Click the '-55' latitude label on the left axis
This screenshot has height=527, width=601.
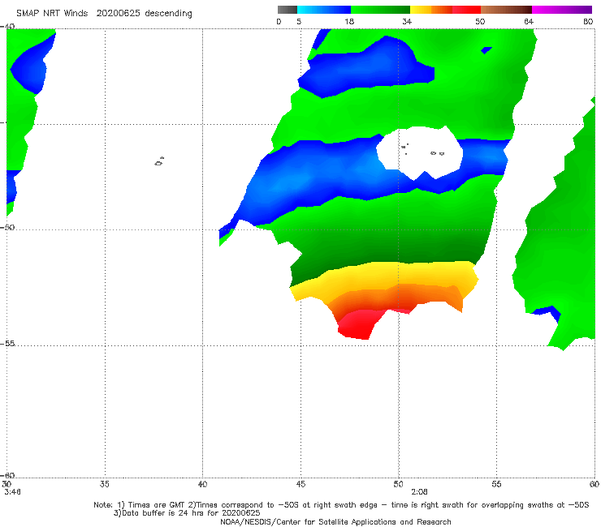coord(7,343)
